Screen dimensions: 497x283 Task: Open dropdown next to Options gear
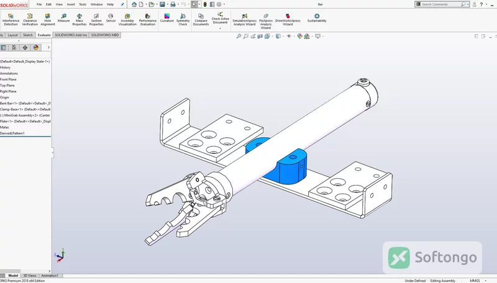tap(224, 4)
